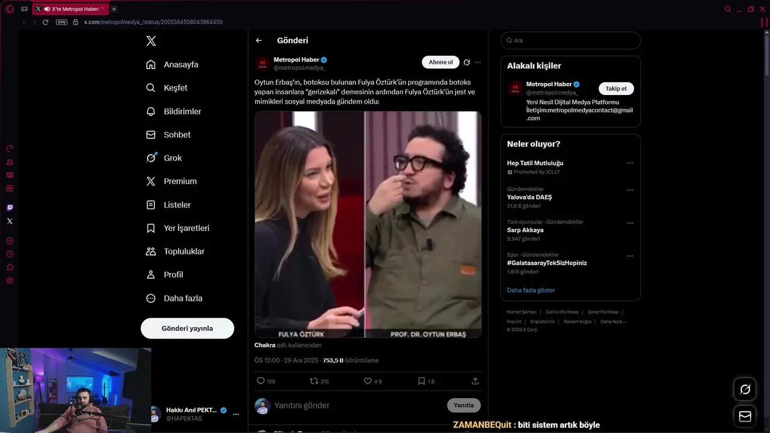The width and height of the screenshot is (770, 433).
Task: Open the Opera GX main menu logo
Action: click(x=10, y=9)
